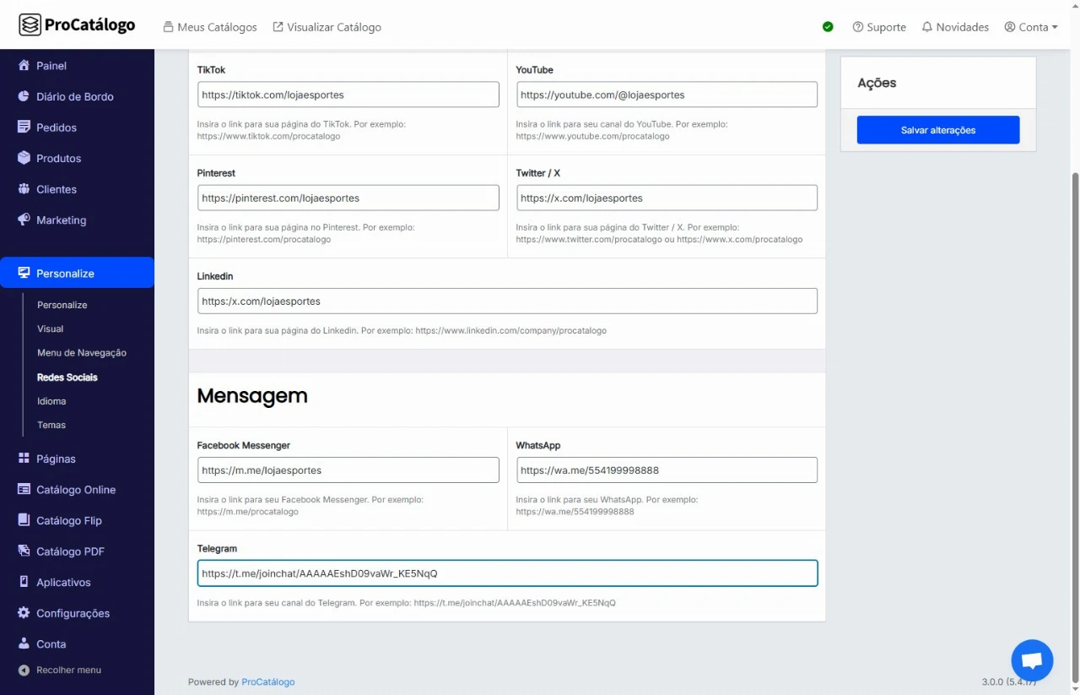Open the Personalize submenu item
1080x695 pixels.
tap(62, 305)
